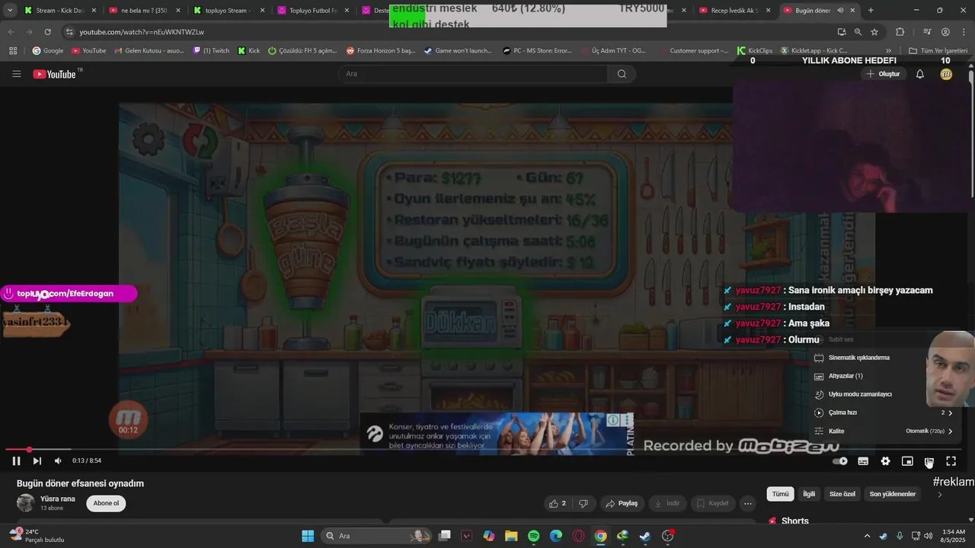This screenshot has width=975, height=548.
Task: Toggle subtitles (CC) button in player
Action: point(863,461)
